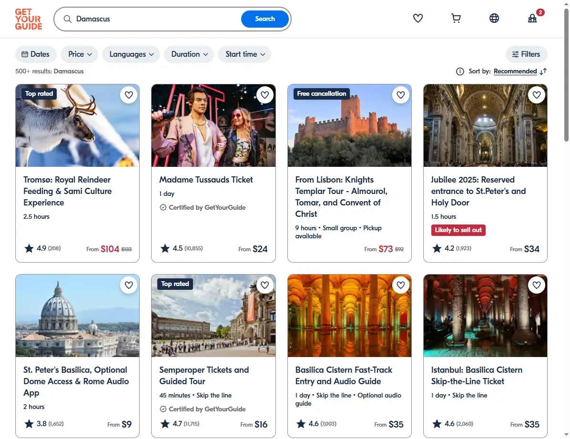
Task: Open Tromsø Royal Reindeer Feeding title
Action: [68, 191]
